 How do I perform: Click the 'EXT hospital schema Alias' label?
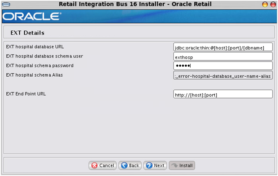pos(34,75)
